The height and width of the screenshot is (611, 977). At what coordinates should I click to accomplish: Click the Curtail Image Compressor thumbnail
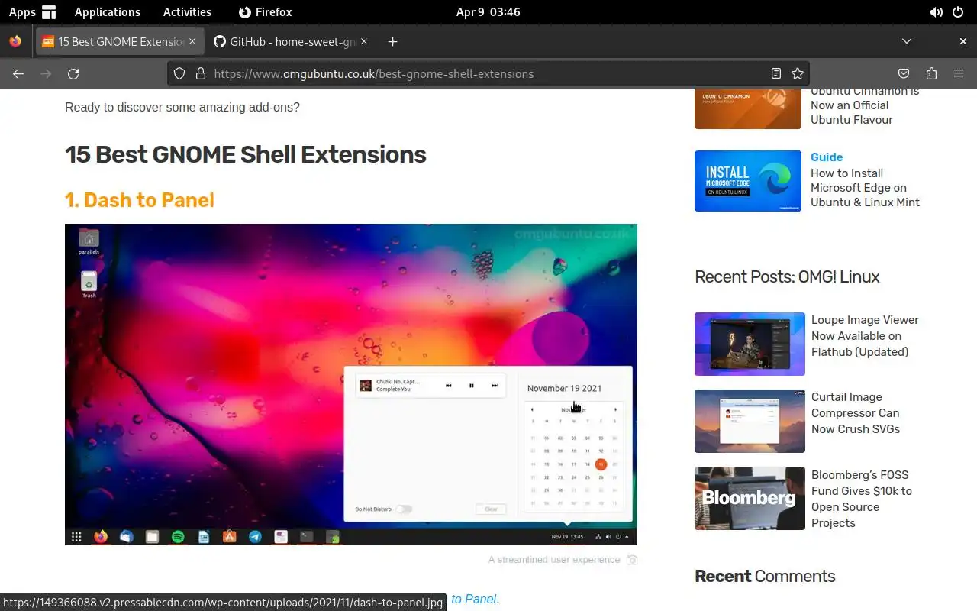pos(750,421)
